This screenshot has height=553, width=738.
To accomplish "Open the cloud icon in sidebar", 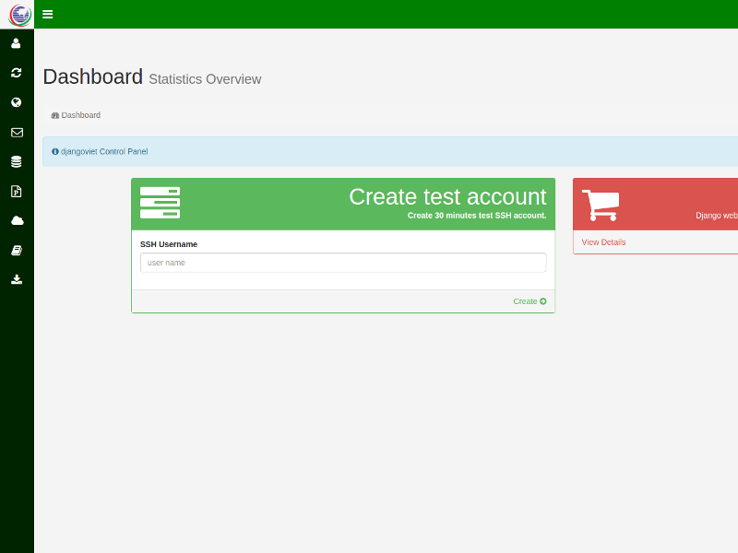I will click(17, 220).
